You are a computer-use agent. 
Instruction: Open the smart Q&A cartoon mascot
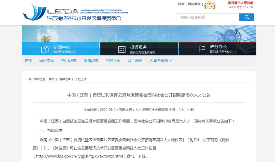click(210, 5)
